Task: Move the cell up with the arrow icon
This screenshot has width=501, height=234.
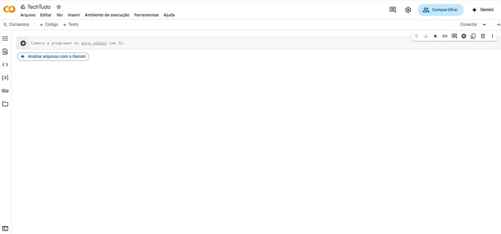Action: [416, 36]
